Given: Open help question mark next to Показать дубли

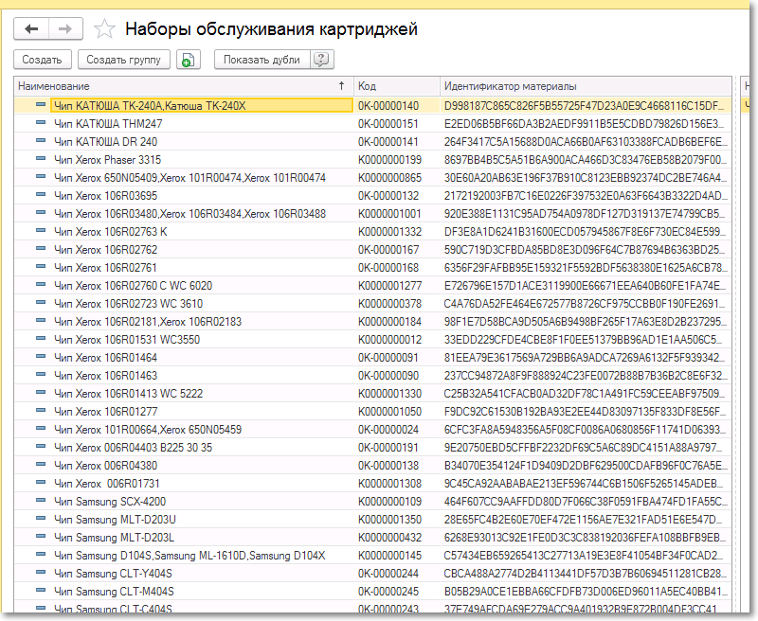Looking at the screenshot, I should pyautogui.click(x=322, y=60).
